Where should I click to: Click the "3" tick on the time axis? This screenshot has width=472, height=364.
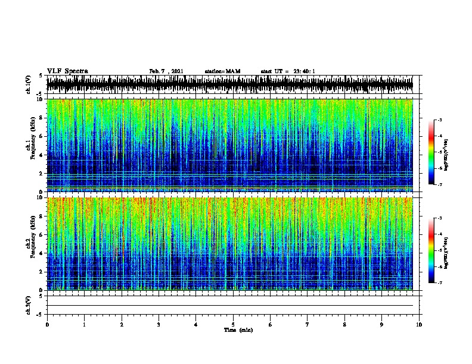(x=159, y=324)
